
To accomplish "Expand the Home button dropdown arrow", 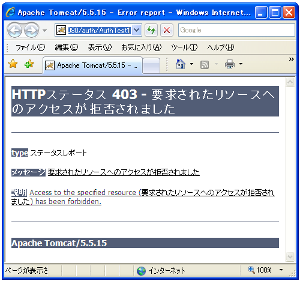I will click(x=191, y=64).
